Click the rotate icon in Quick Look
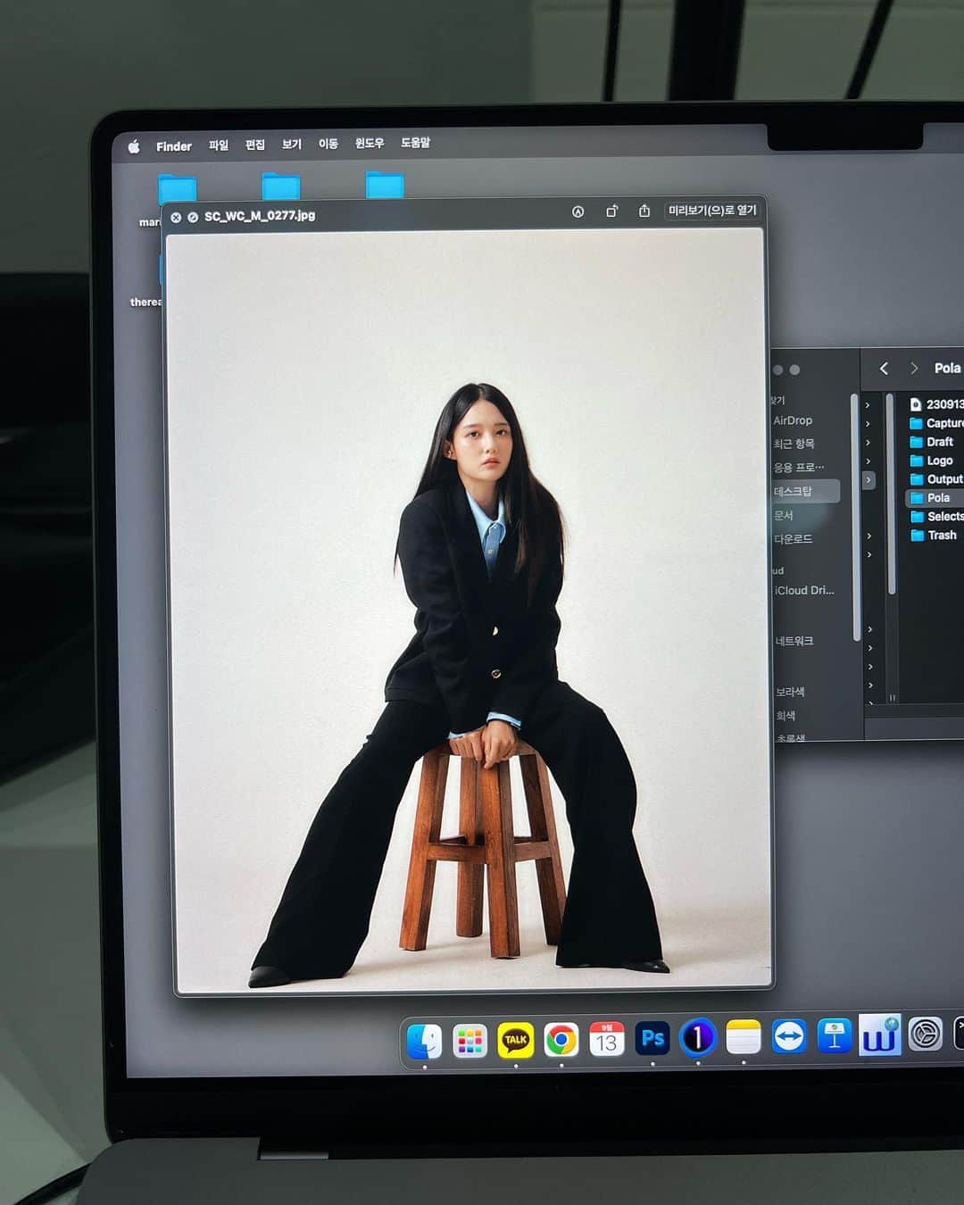 [x=611, y=212]
